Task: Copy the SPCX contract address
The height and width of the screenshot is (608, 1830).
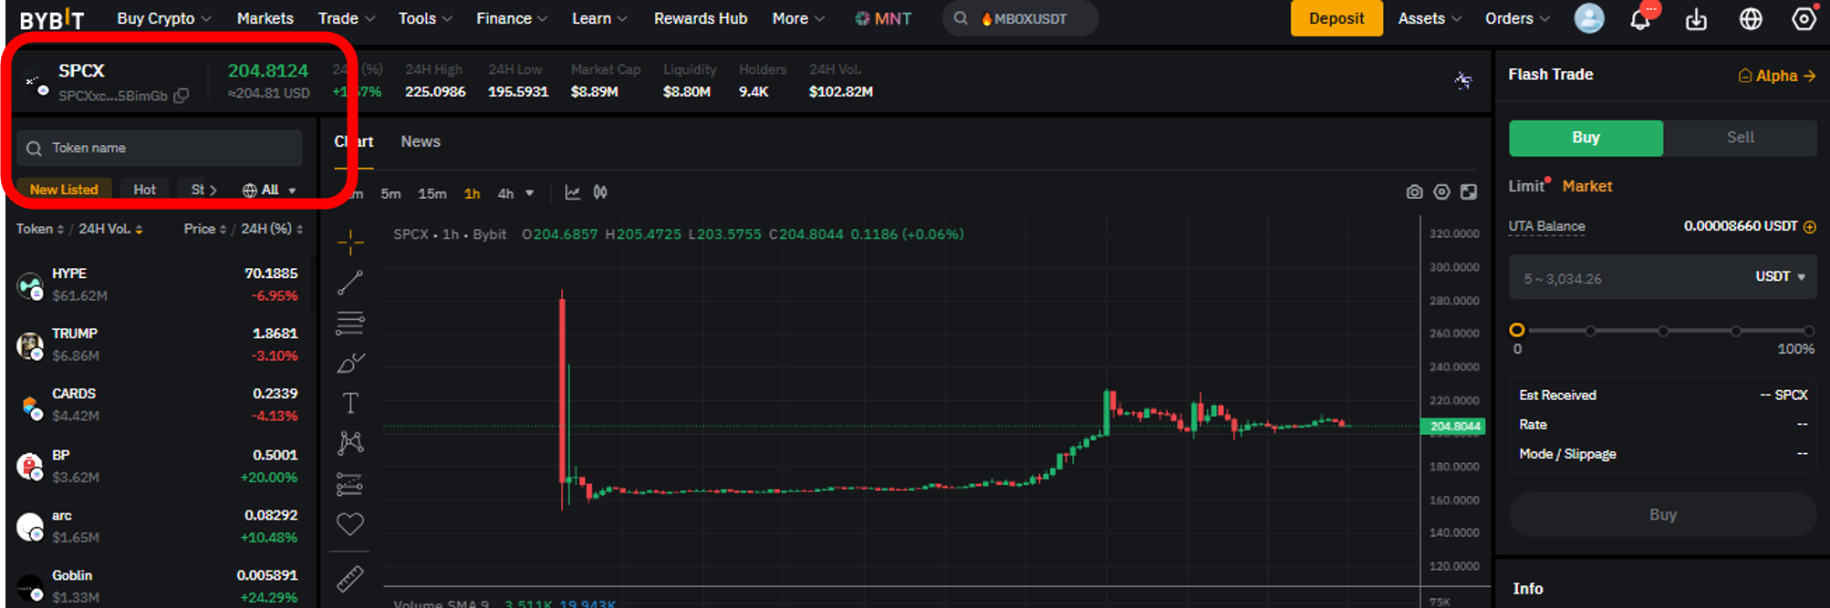Action: pos(182,96)
